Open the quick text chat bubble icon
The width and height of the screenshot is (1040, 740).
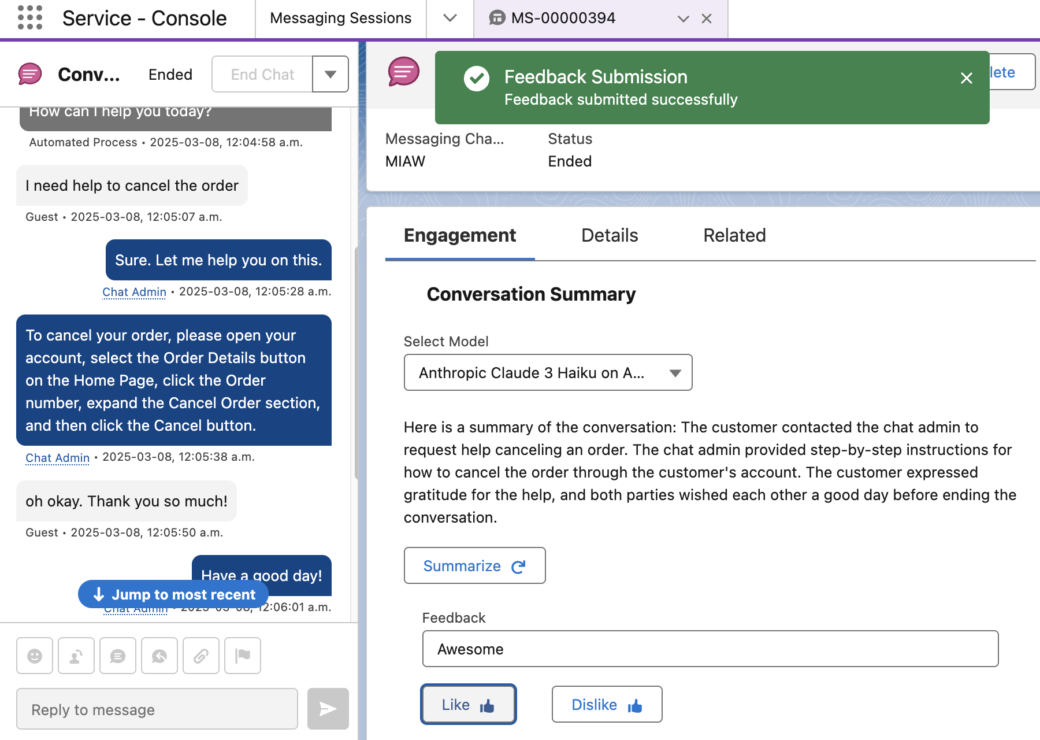[x=118, y=656]
